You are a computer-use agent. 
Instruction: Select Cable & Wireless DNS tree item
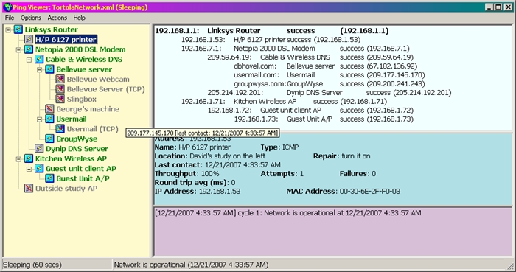click(x=84, y=59)
